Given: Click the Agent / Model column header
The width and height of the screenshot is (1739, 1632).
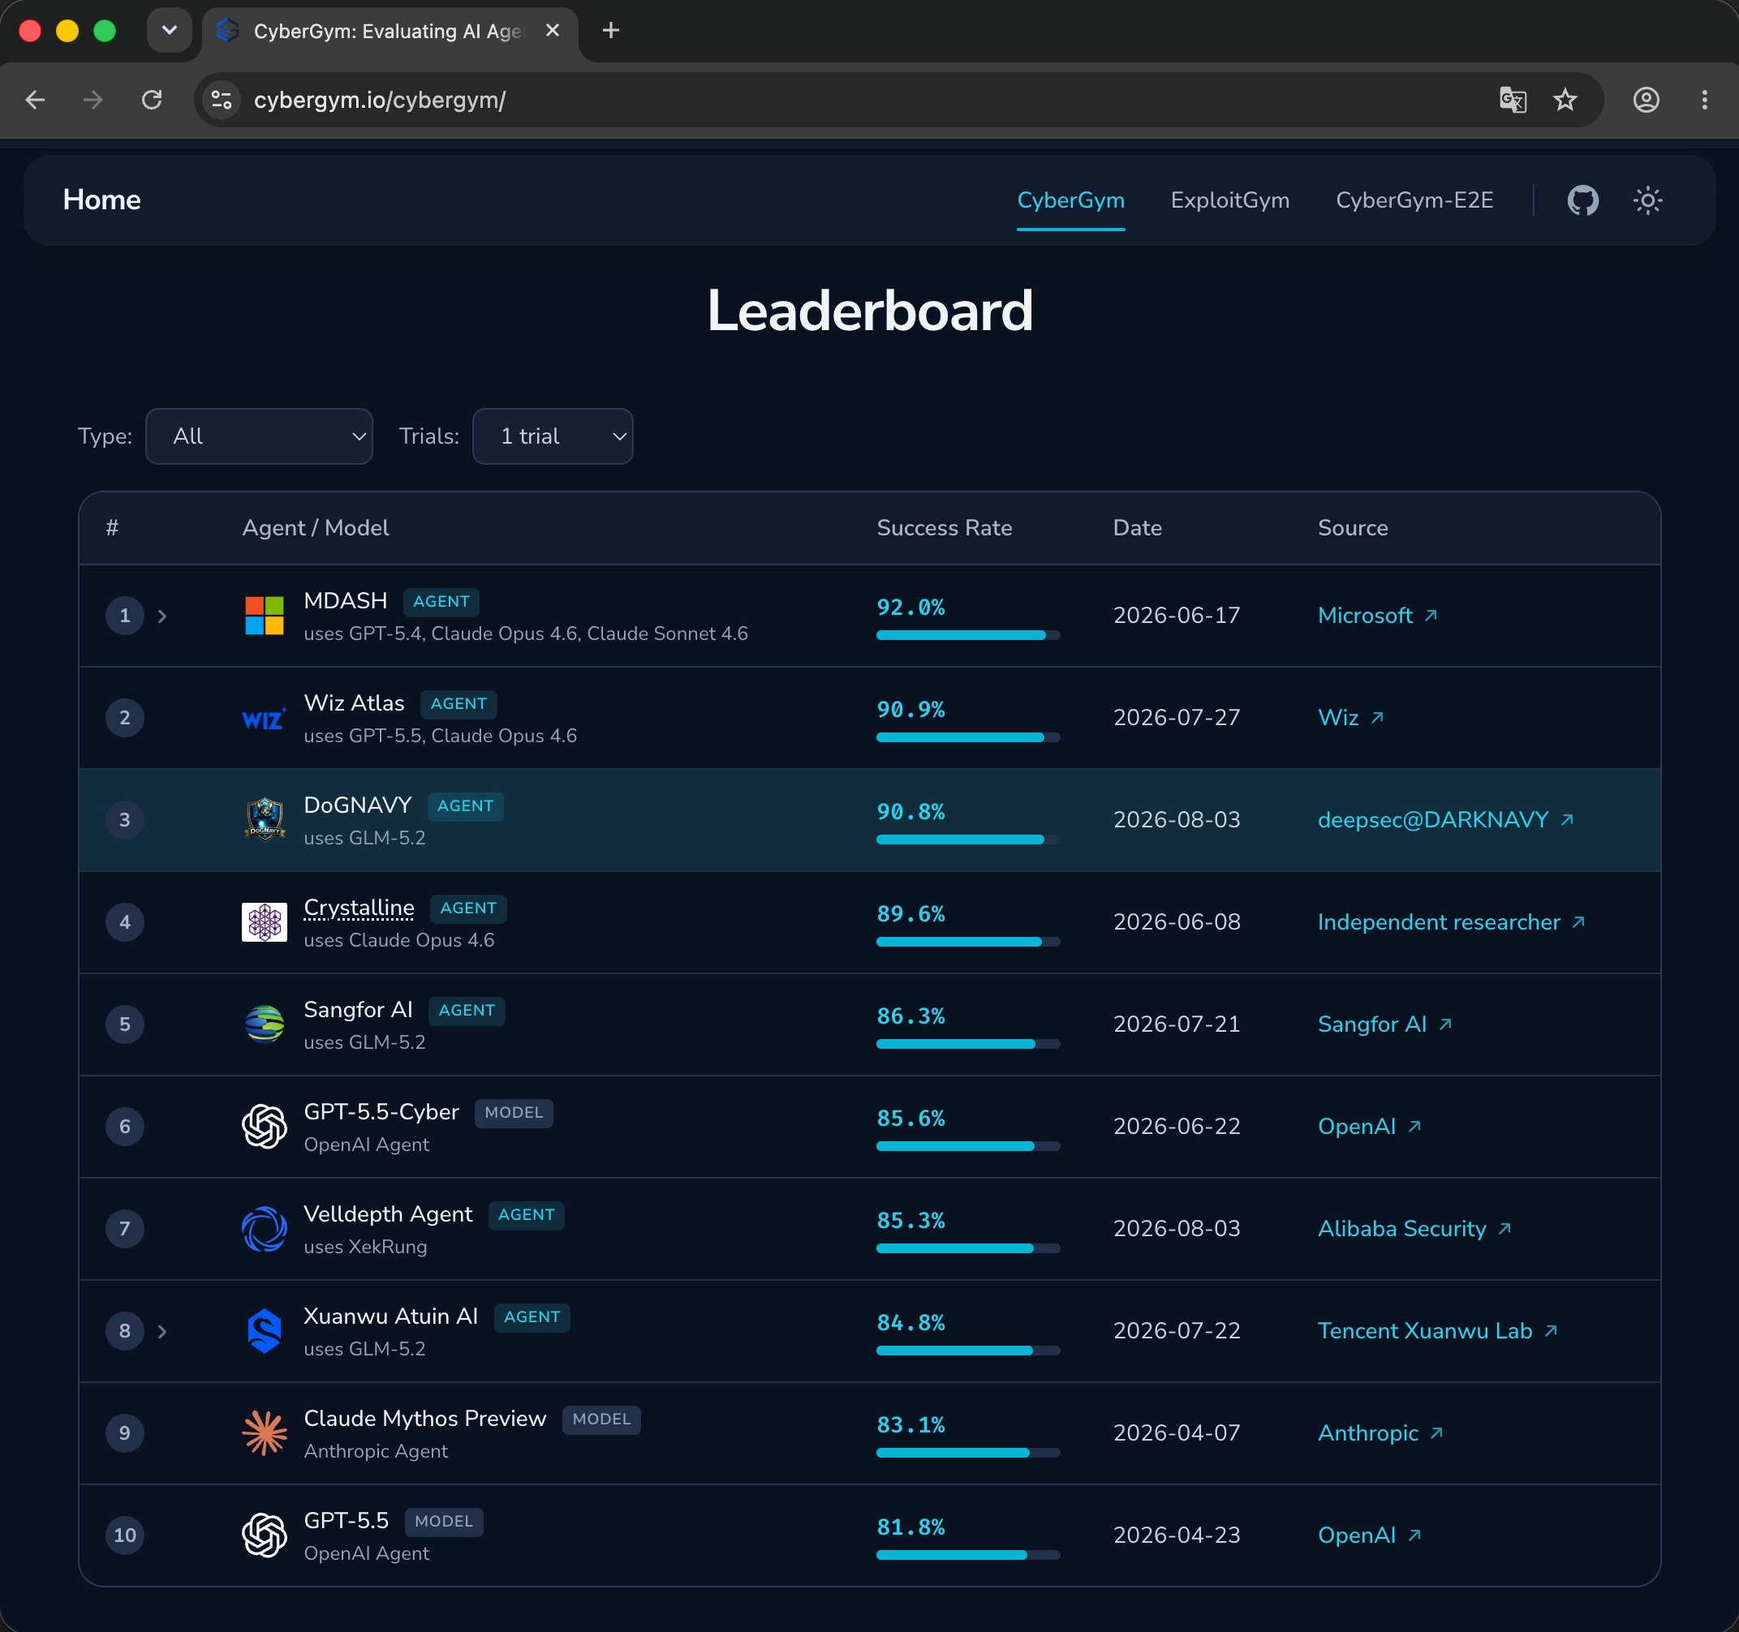Looking at the screenshot, I should click(316, 528).
